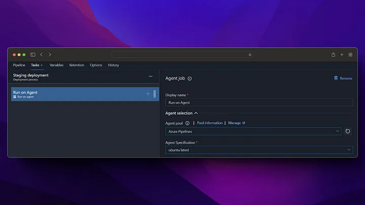Switch to the Retention tab

[x=77, y=65]
